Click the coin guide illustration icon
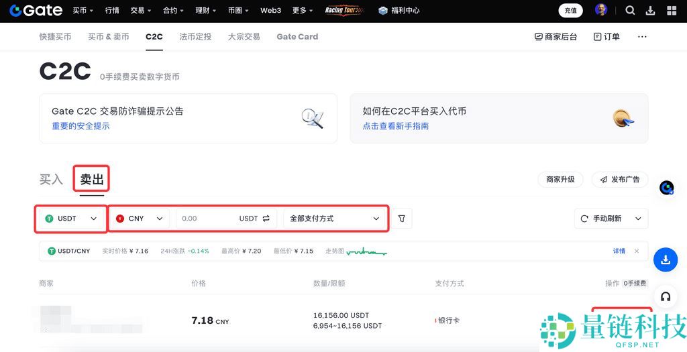The image size is (687, 352). point(623,118)
